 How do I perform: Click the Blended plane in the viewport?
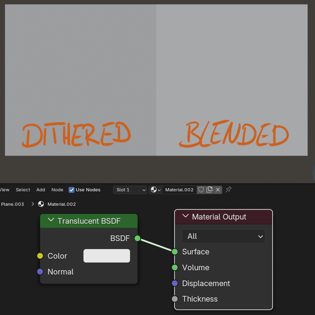pos(232,80)
